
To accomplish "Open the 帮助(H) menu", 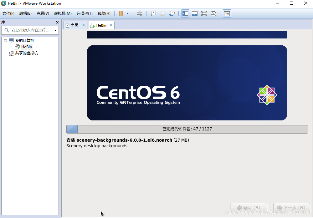I will pyautogui.click(x=104, y=13).
